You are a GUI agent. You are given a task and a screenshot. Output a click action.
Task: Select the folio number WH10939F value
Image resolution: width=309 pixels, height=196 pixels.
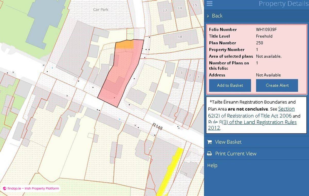266,30
